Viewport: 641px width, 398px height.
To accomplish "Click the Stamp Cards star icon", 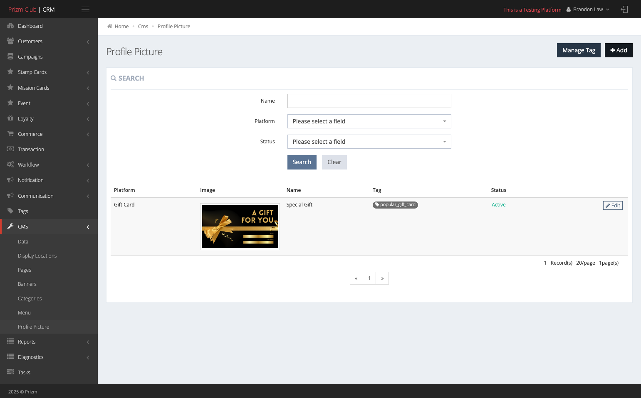I will click(x=10, y=72).
